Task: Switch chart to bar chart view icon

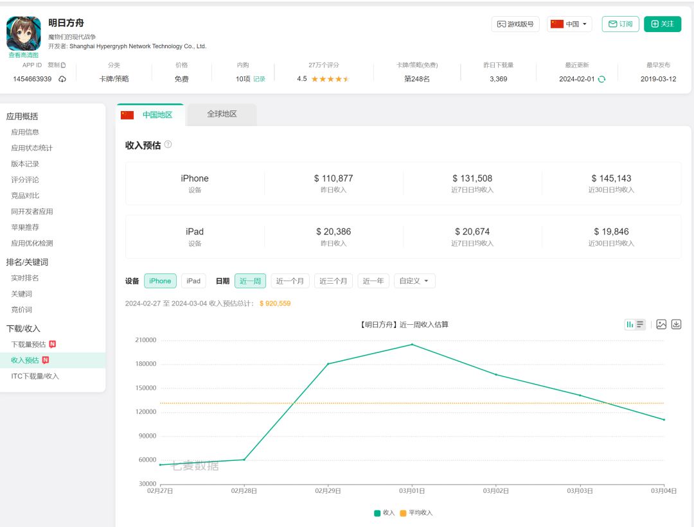Action: click(x=630, y=324)
